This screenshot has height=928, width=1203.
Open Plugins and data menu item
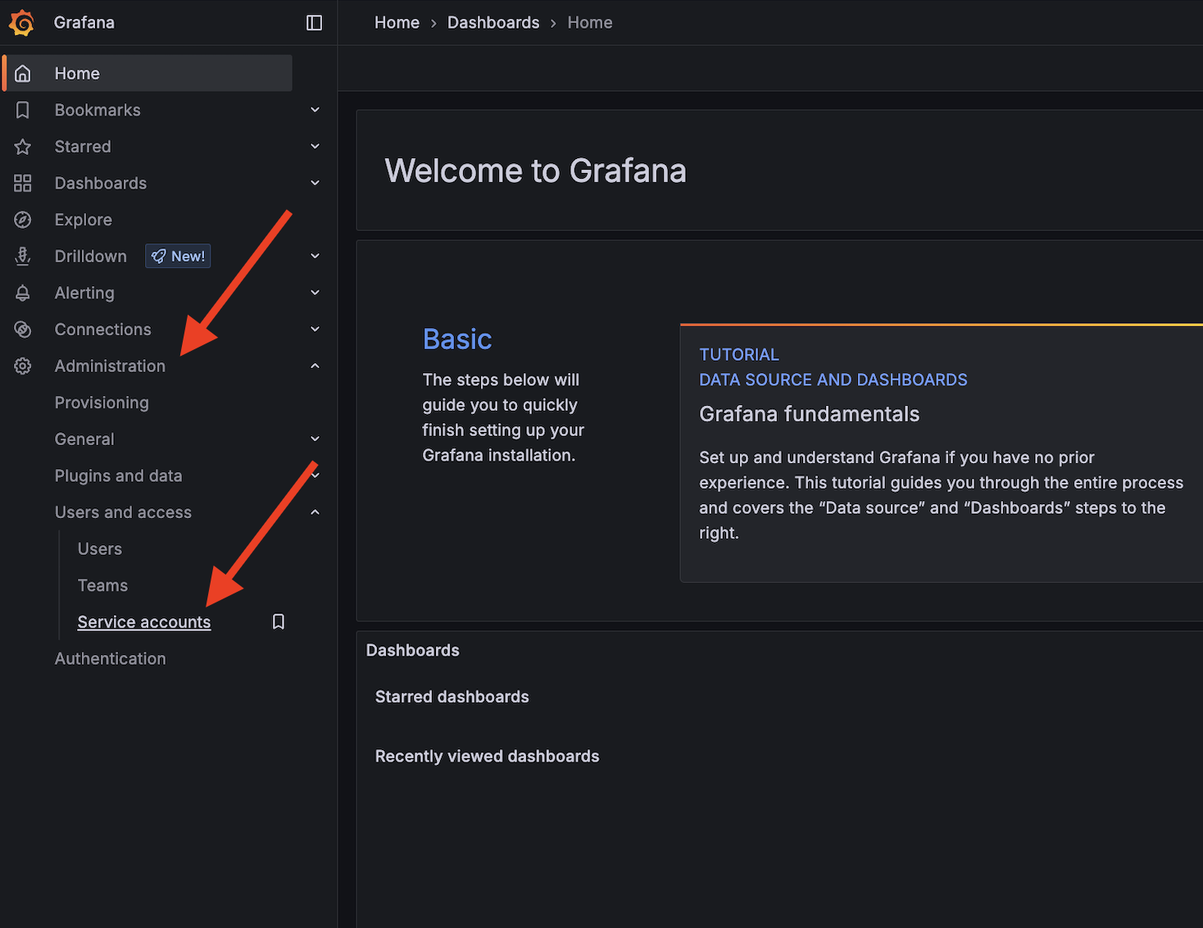pos(118,475)
